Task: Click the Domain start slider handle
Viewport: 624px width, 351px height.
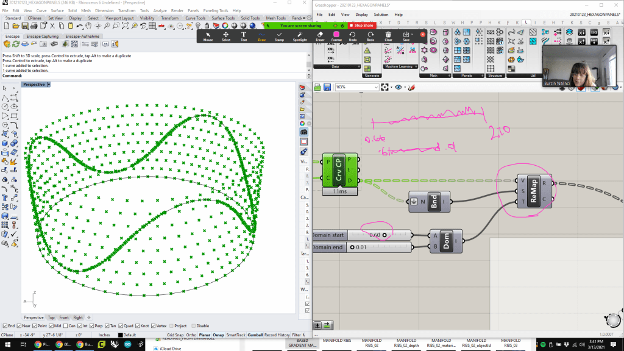Action: coord(385,235)
